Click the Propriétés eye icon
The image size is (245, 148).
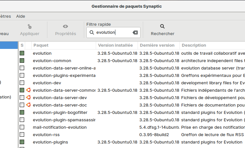point(65,26)
